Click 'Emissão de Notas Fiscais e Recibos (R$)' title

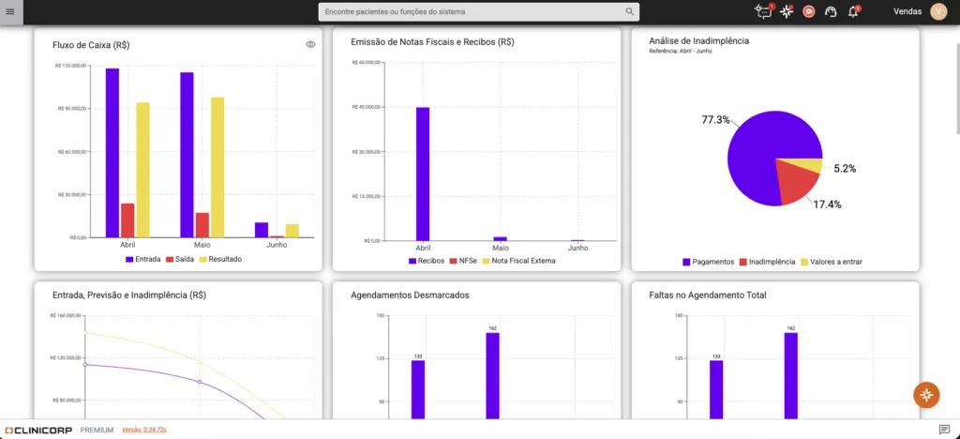tap(432, 42)
